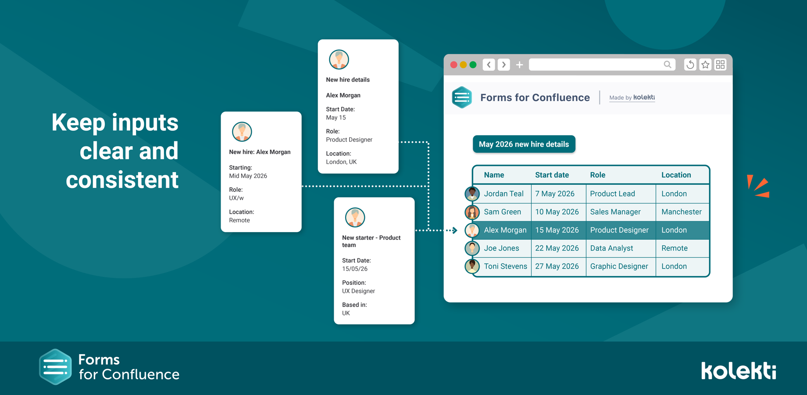Screen dimensions: 807x395
Task: Click the Data Analyst role cell
Action: [x=611, y=248]
